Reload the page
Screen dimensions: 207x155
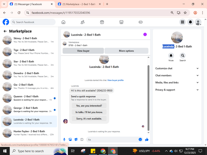19,13
